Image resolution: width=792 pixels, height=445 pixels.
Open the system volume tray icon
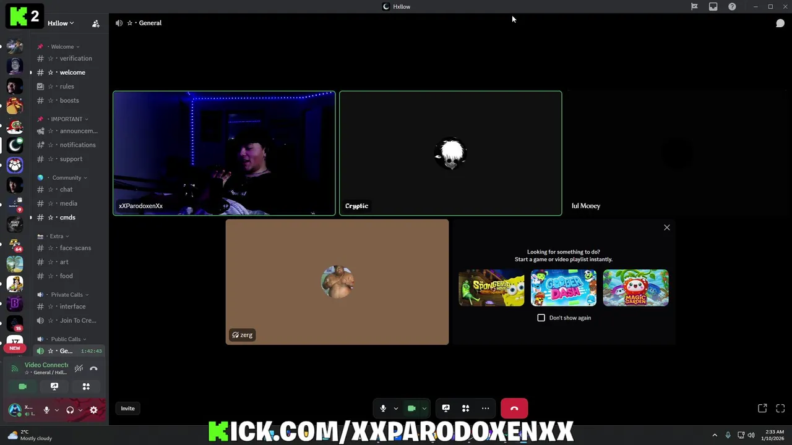coord(751,435)
